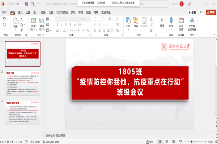The width and height of the screenshot is (217, 144).
Task: Switch to Slide Sorter view
Action: [167, 141]
